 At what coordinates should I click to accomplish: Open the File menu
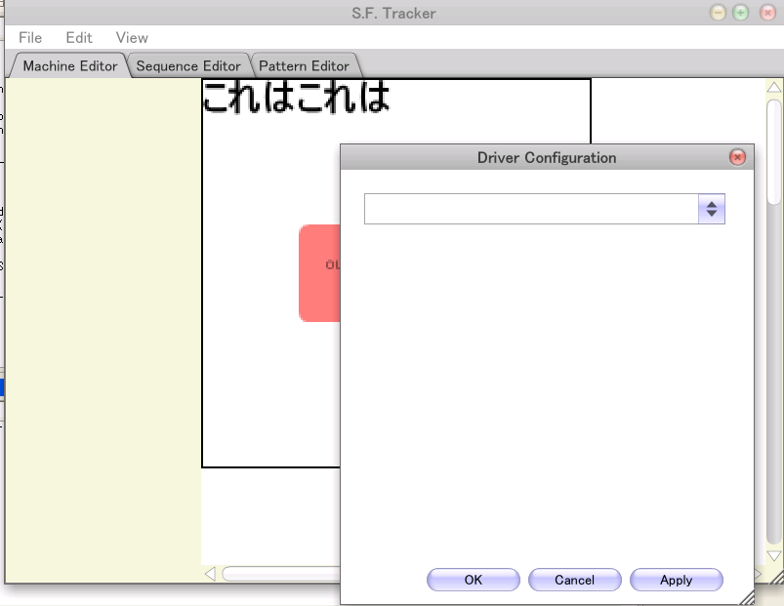[30, 37]
